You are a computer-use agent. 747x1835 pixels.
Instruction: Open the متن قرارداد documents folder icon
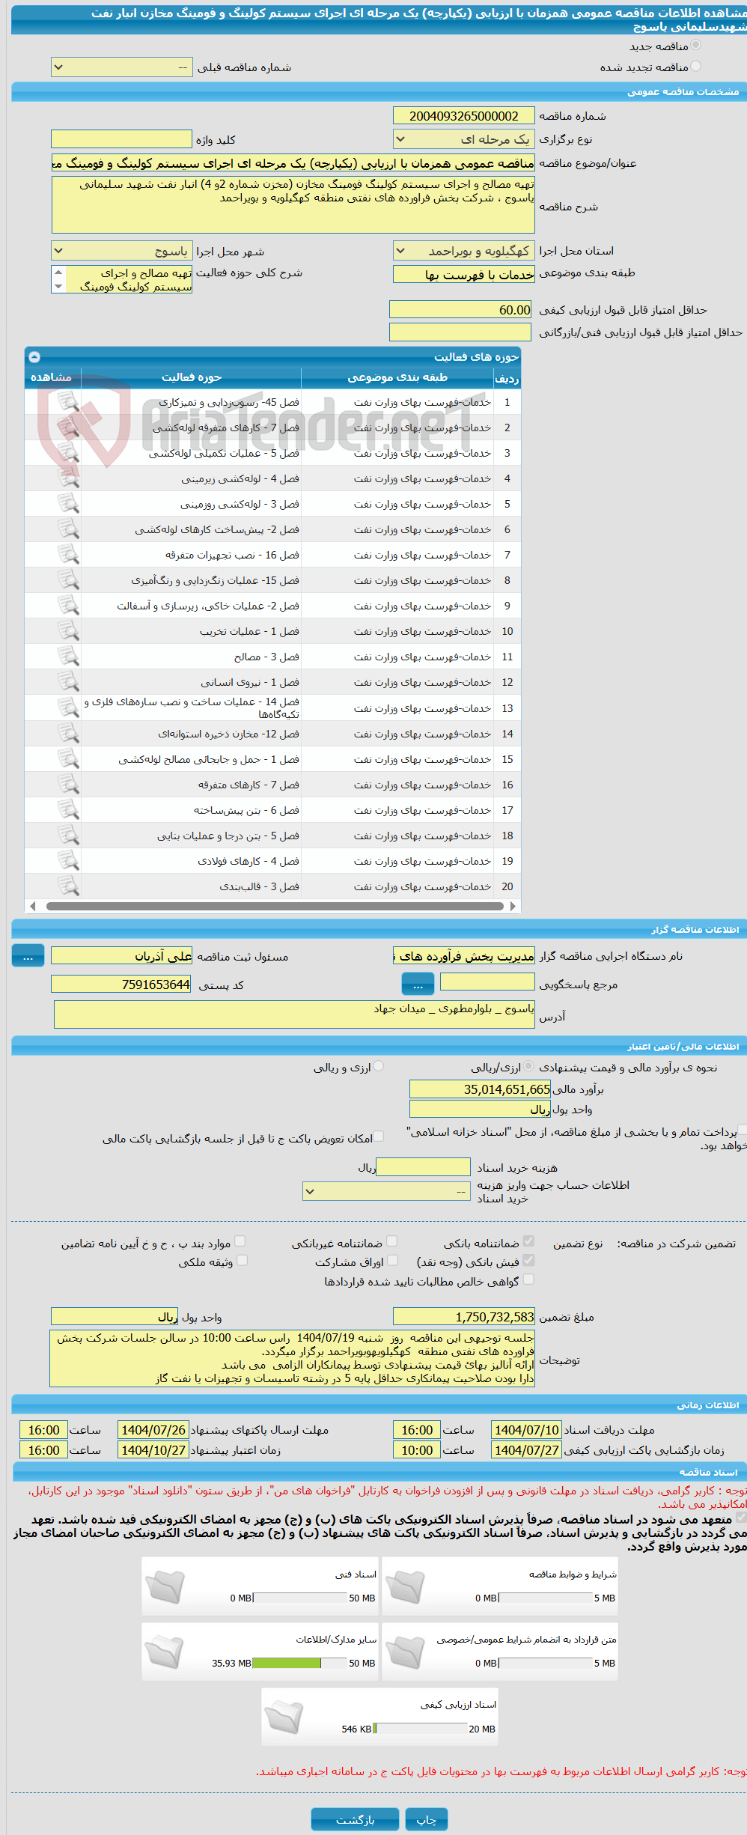click(405, 1652)
